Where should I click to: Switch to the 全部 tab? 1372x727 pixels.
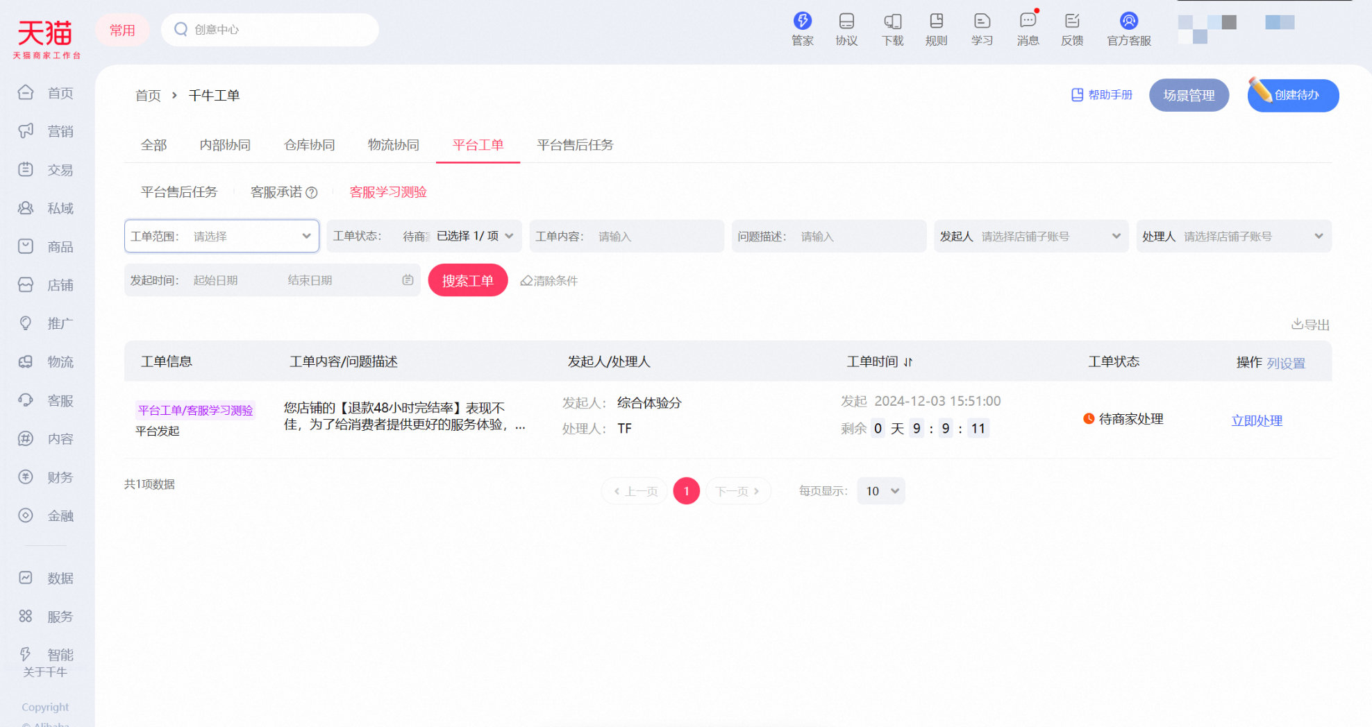click(153, 145)
